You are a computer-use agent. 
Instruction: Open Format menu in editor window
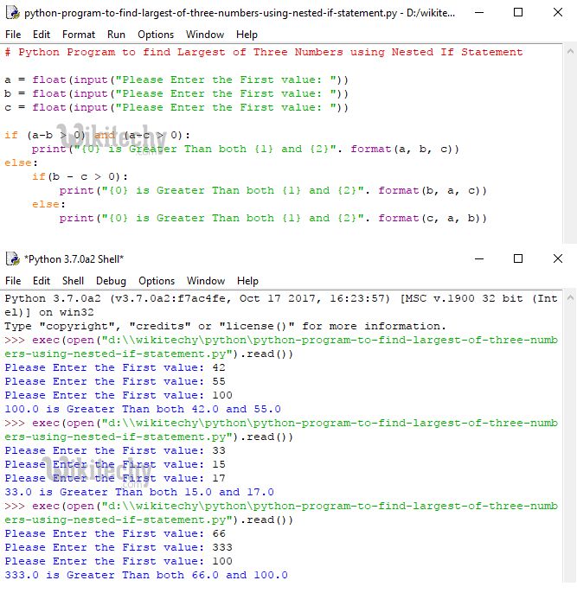tap(79, 35)
